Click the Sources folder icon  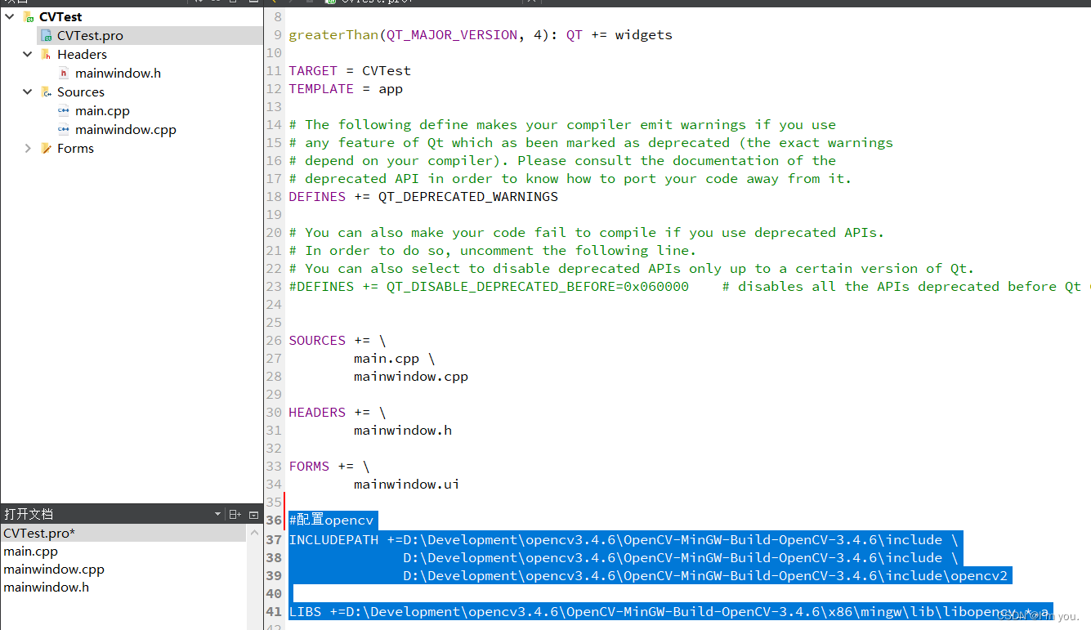[47, 92]
